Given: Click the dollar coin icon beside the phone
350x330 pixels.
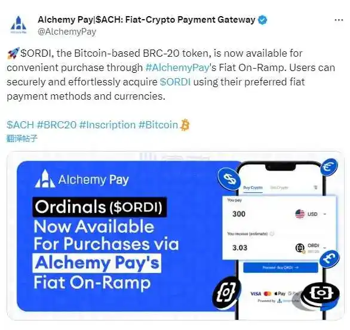Looking at the screenshot, I should 229,178.
